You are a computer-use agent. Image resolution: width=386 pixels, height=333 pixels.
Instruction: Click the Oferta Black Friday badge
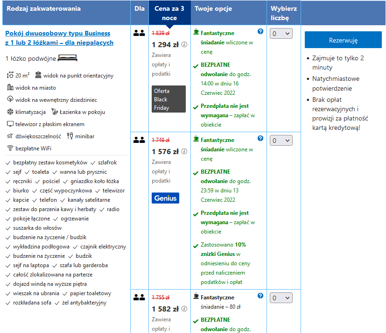(168, 99)
